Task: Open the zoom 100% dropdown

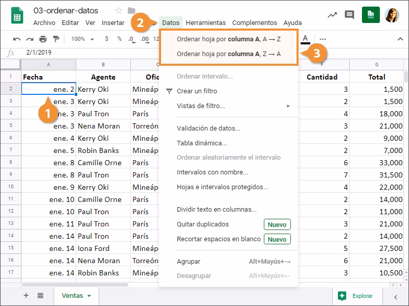Action: 81,39
